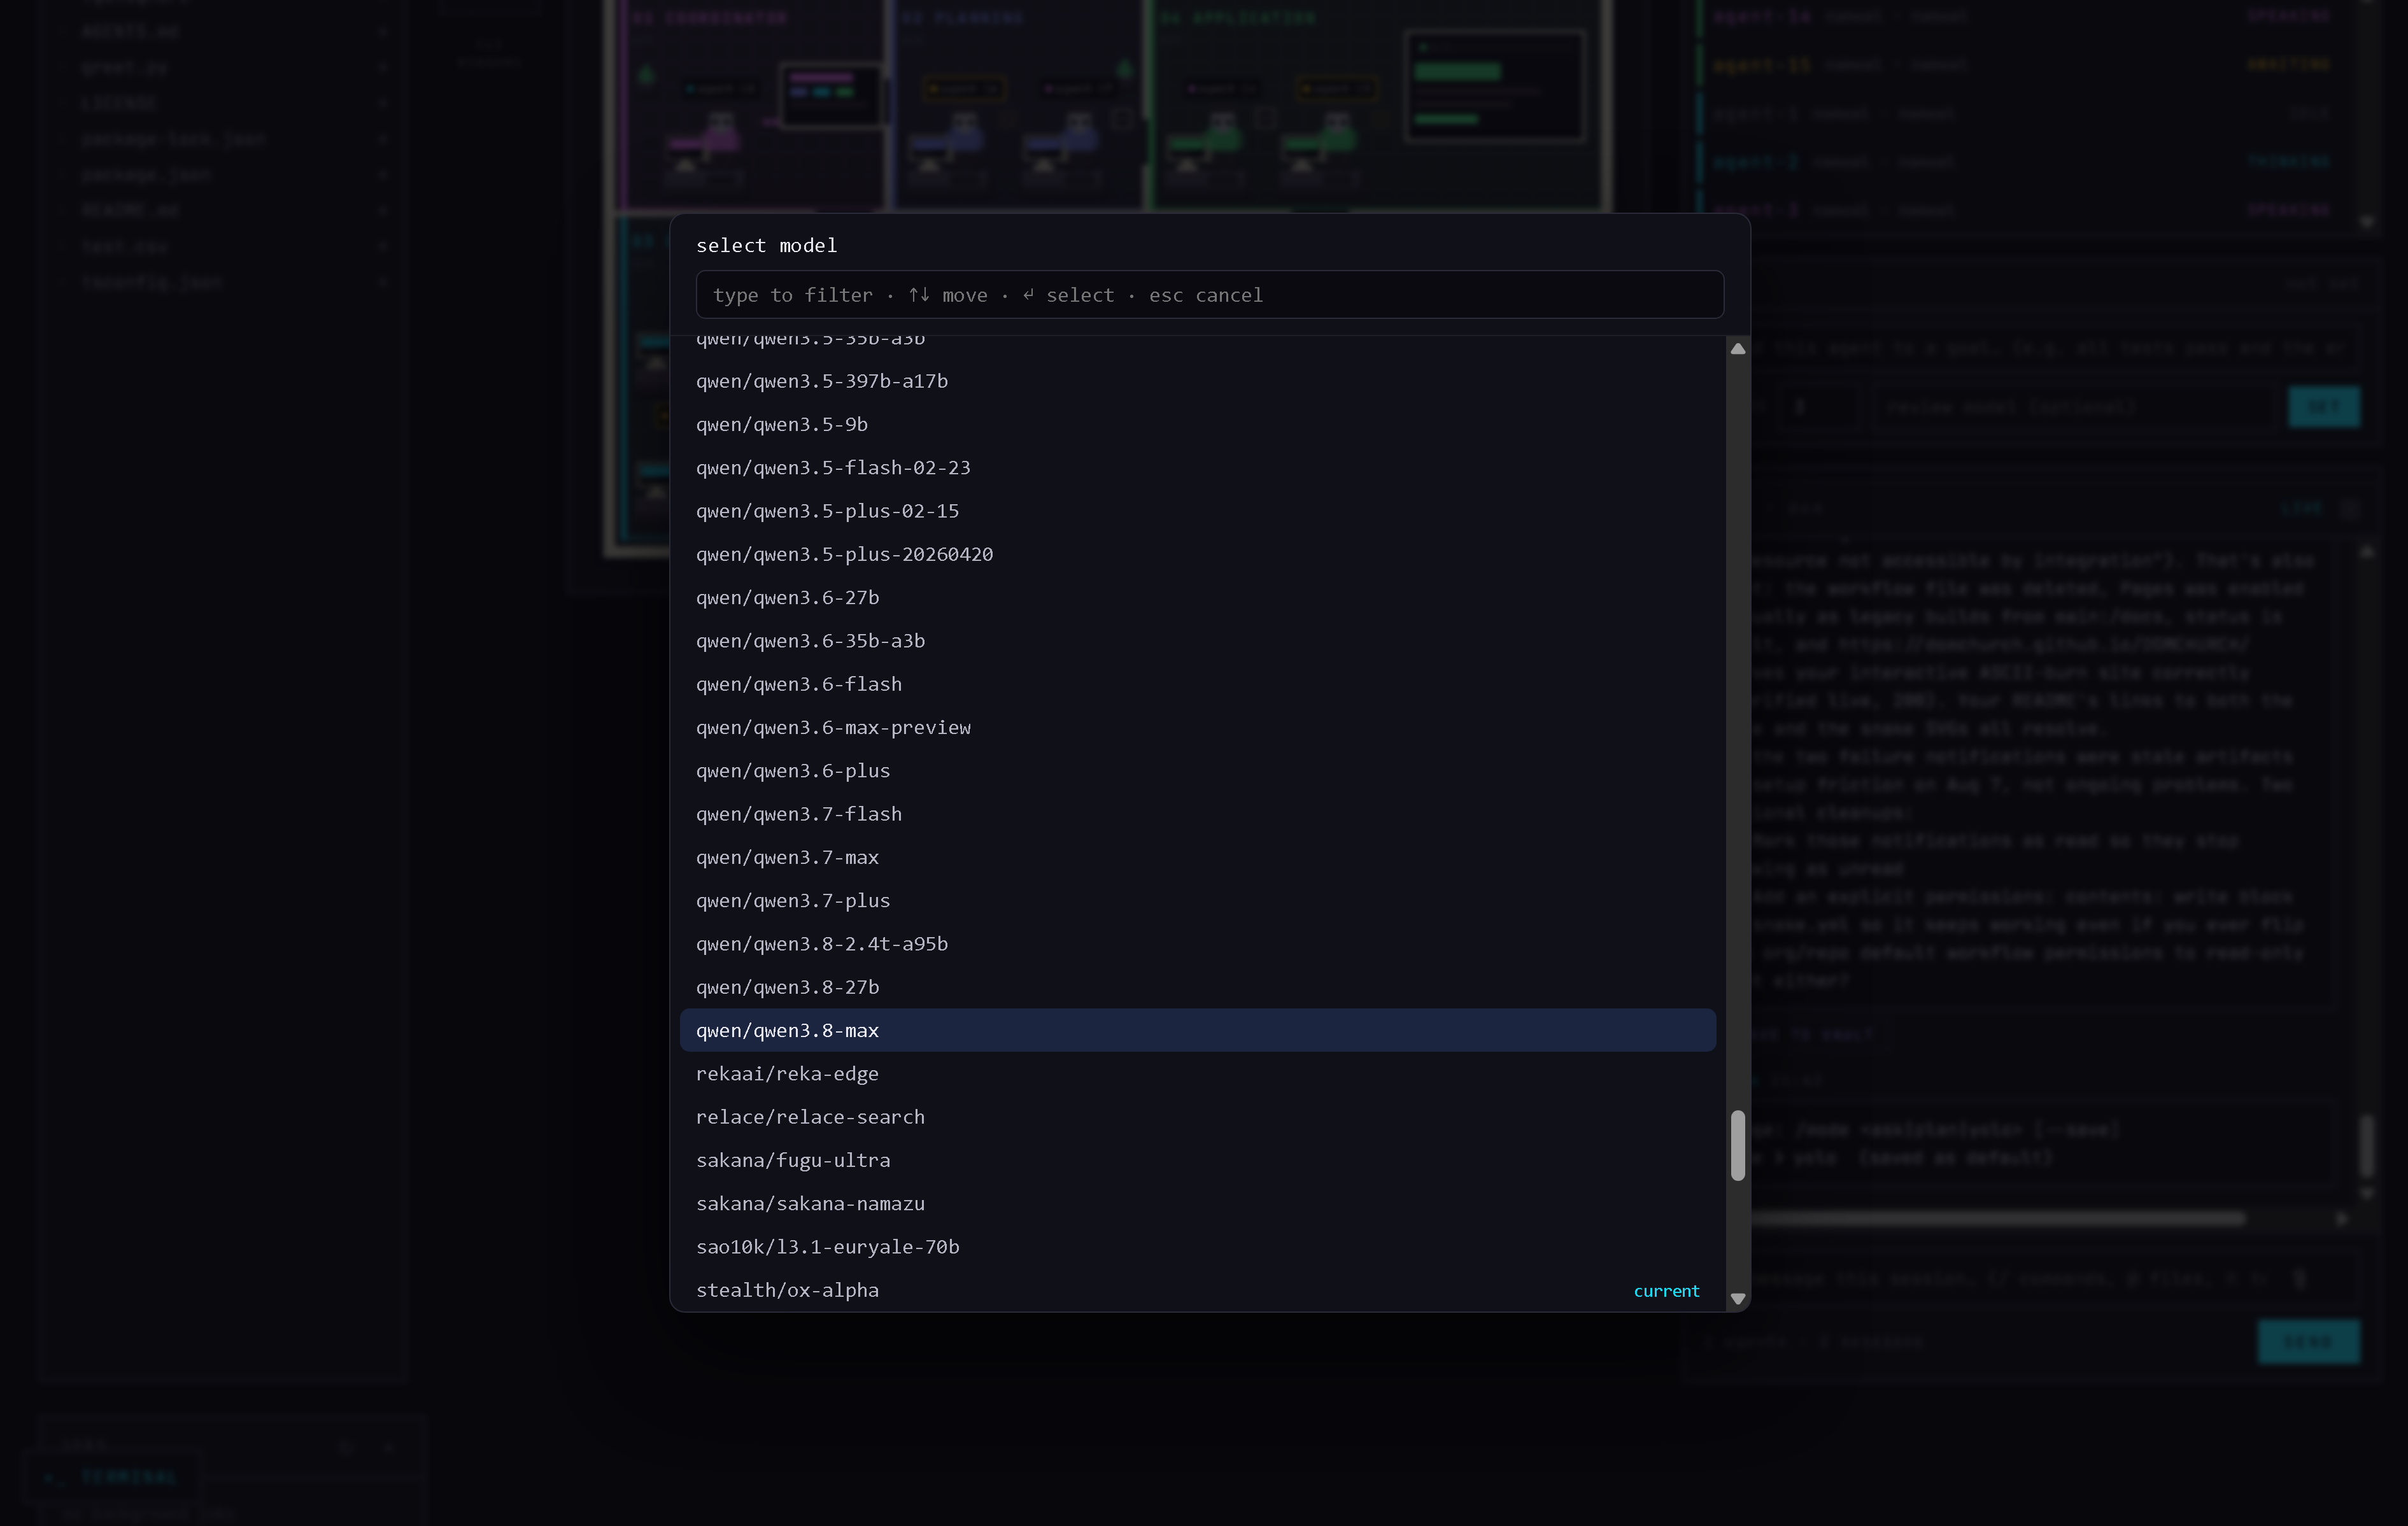
Task: Select qwen/qwen3.6-35b-a3b model
Action: pyautogui.click(x=1197, y=641)
